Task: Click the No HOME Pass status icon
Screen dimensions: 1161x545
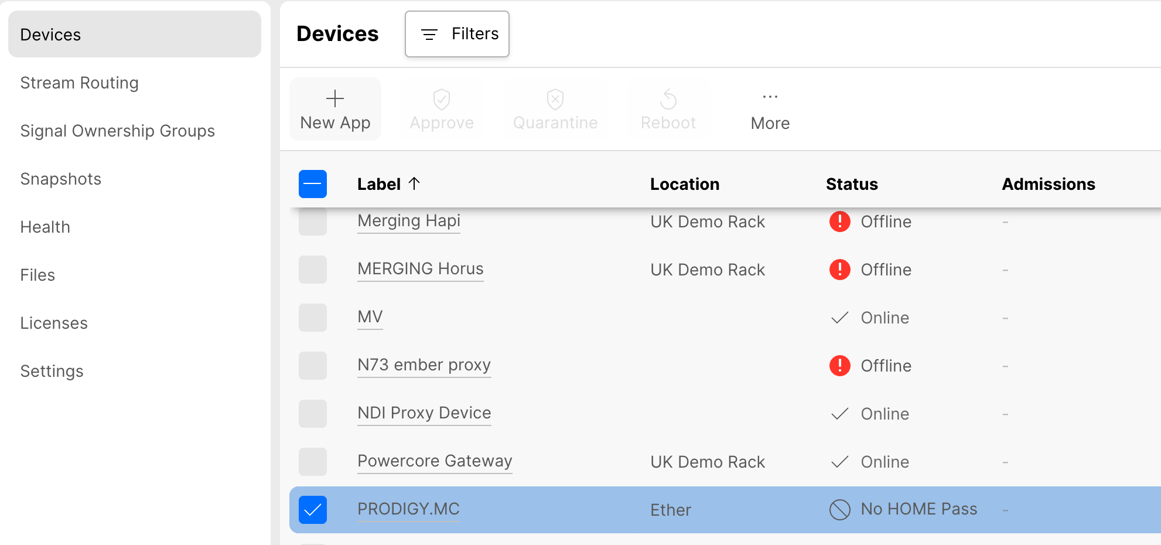Action: (839, 509)
